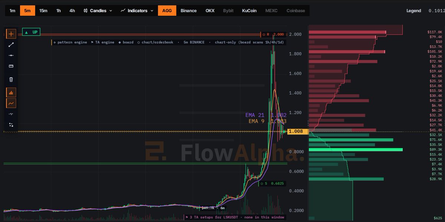Click the 5m BINANCE label
445x222 pixels.
194,43
